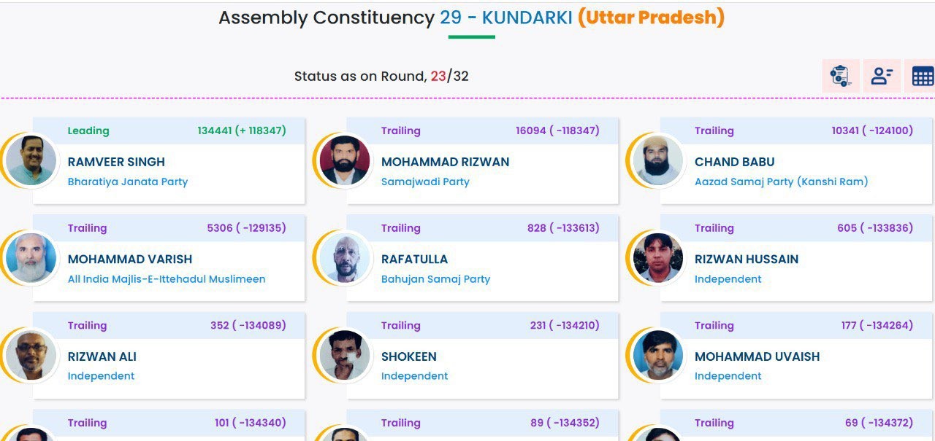
Task: Click the Round 23/32 status text
Action: pyautogui.click(x=381, y=76)
